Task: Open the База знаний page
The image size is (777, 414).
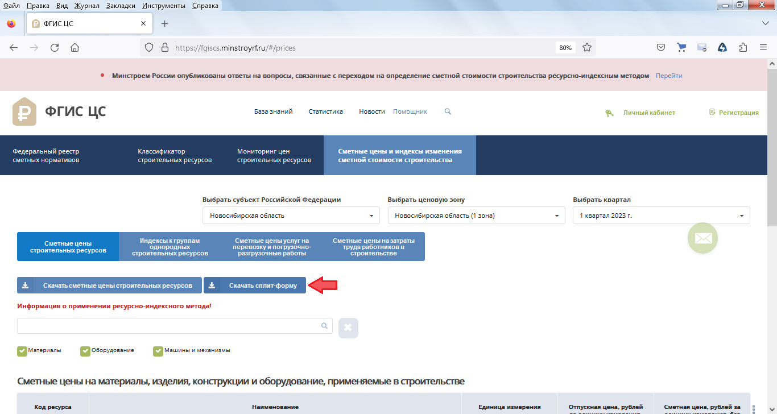Action: (273, 112)
